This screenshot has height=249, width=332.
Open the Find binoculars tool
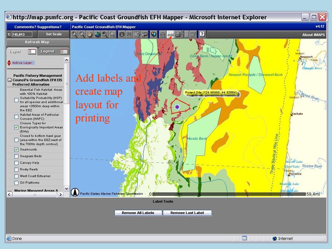(129, 34)
